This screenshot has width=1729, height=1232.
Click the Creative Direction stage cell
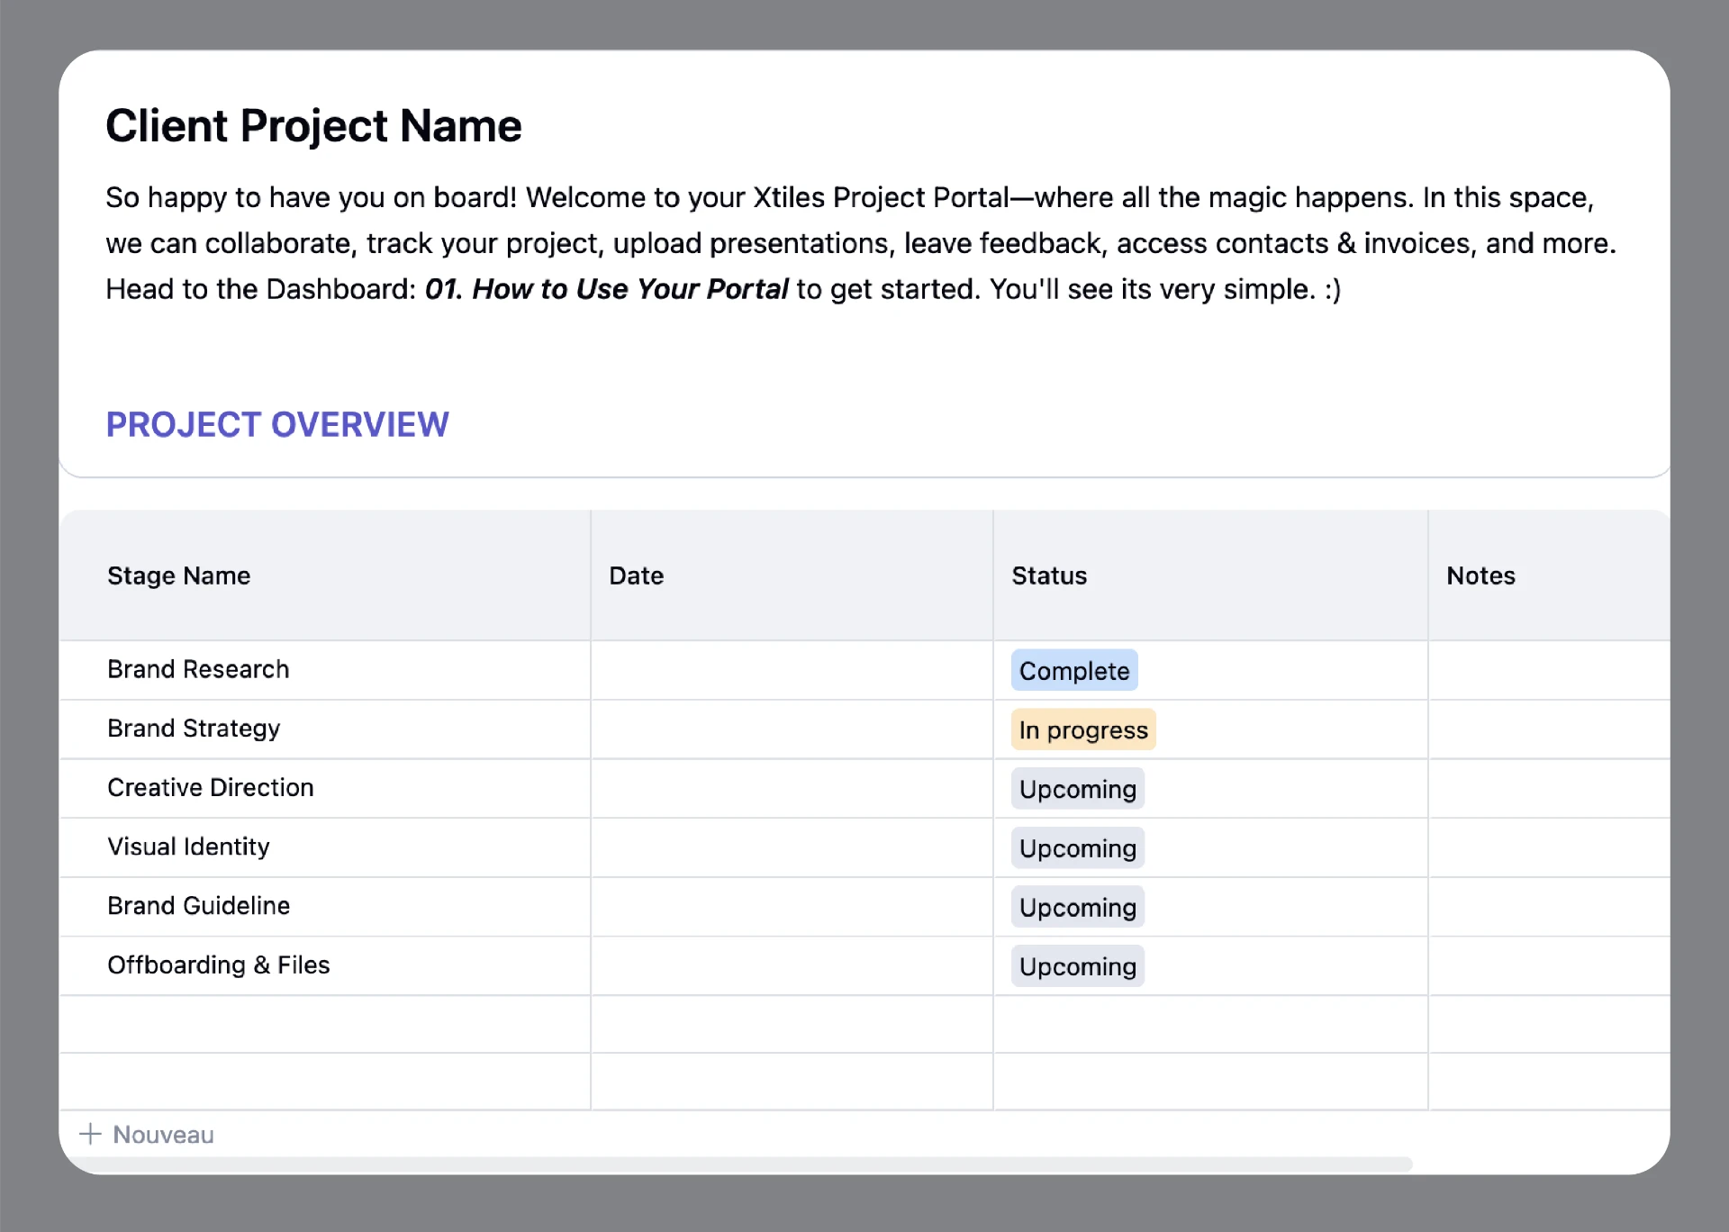tap(325, 789)
